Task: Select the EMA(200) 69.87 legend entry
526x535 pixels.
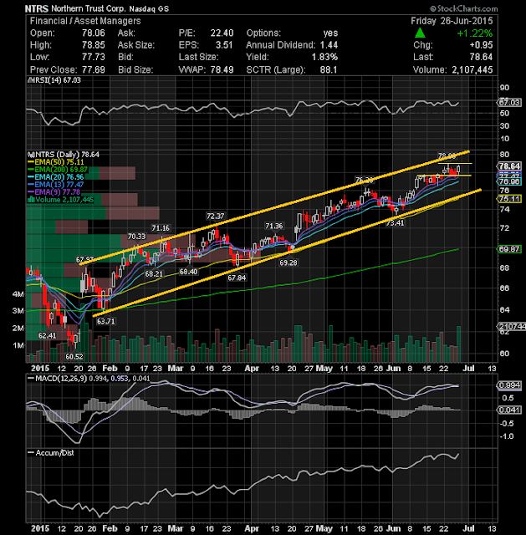Action: point(58,170)
